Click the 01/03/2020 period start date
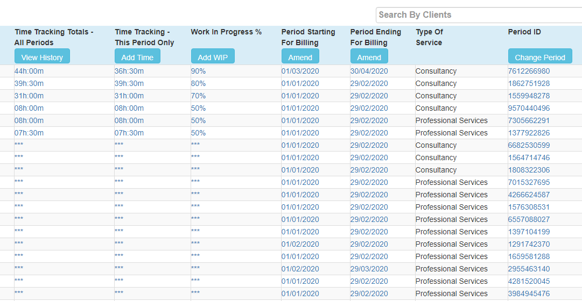This screenshot has height=301, width=582. pos(300,71)
